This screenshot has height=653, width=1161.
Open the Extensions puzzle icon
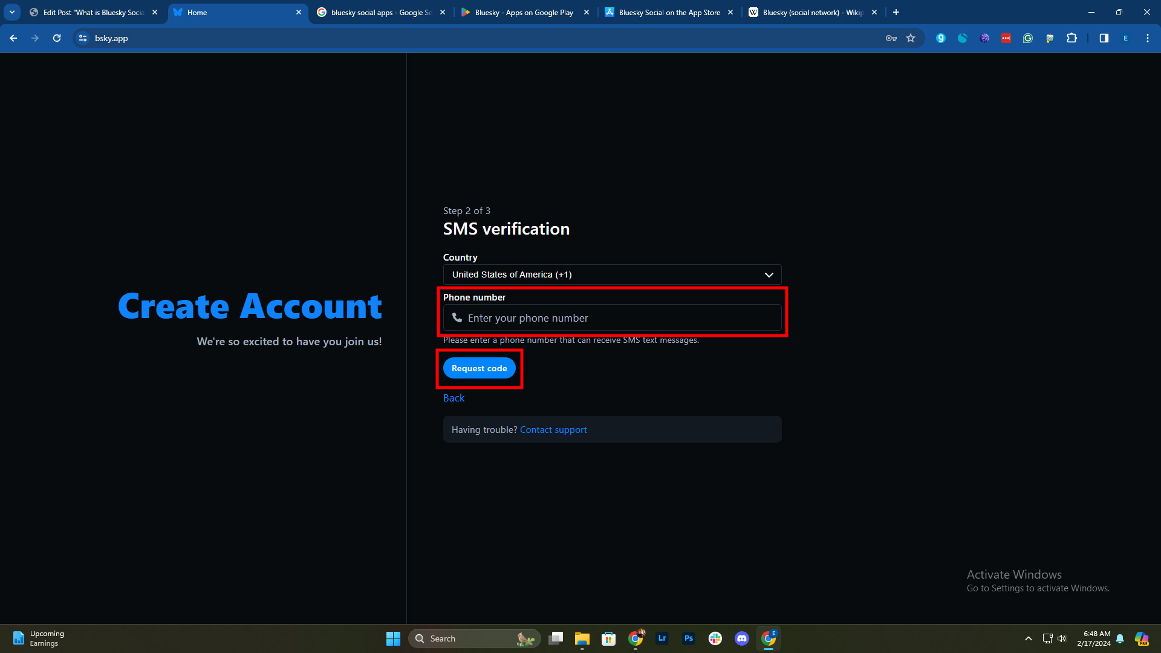pos(1072,38)
